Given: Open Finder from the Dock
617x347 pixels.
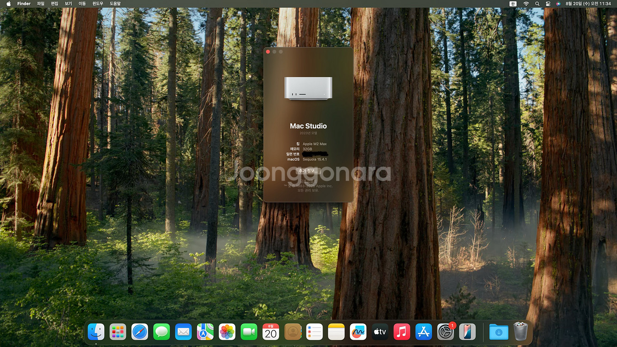Looking at the screenshot, I should [96, 332].
